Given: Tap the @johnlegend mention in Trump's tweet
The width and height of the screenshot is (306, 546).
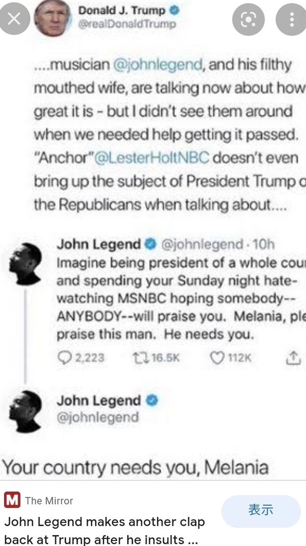Looking at the screenshot, I should [157, 65].
